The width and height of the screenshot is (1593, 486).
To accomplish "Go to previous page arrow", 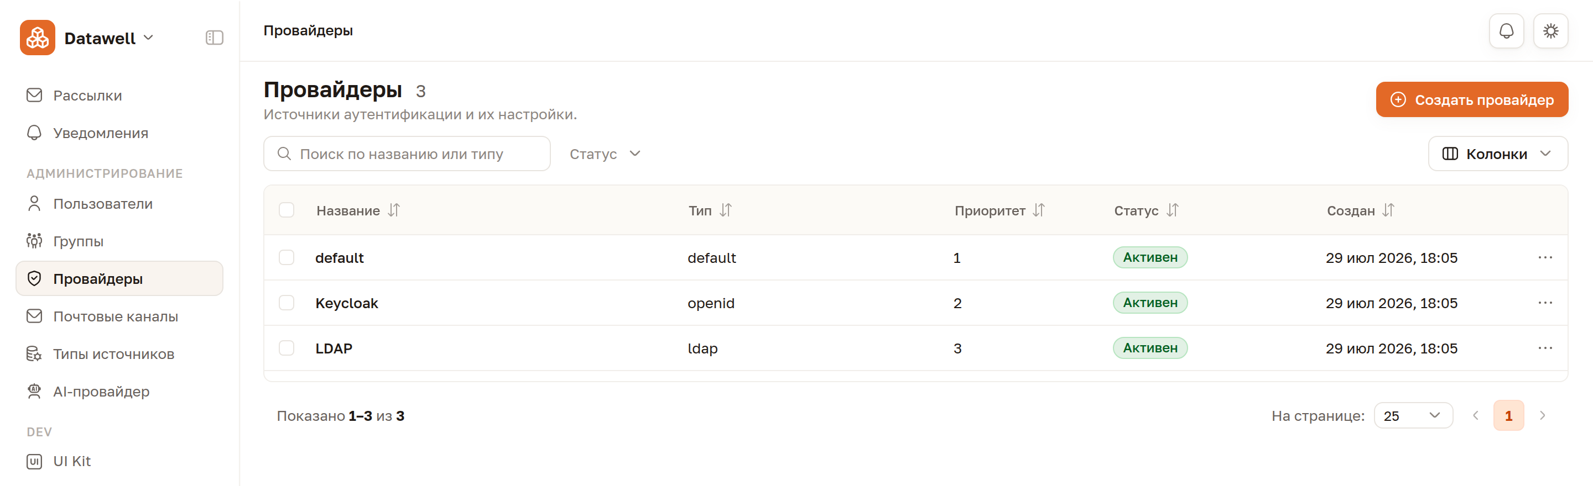I will click(x=1476, y=416).
